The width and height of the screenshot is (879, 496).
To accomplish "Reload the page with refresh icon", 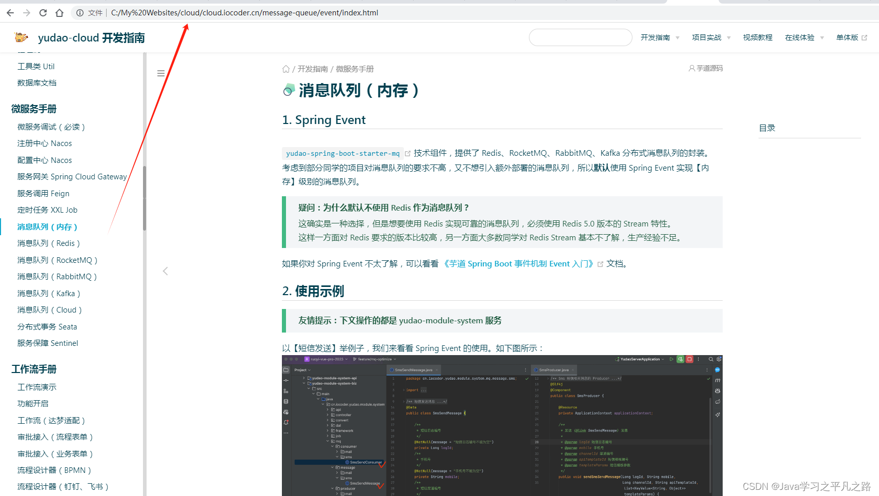I will coord(43,13).
